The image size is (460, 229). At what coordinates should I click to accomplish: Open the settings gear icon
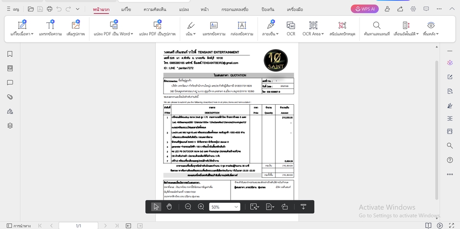pyautogui.click(x=413, y=9)
